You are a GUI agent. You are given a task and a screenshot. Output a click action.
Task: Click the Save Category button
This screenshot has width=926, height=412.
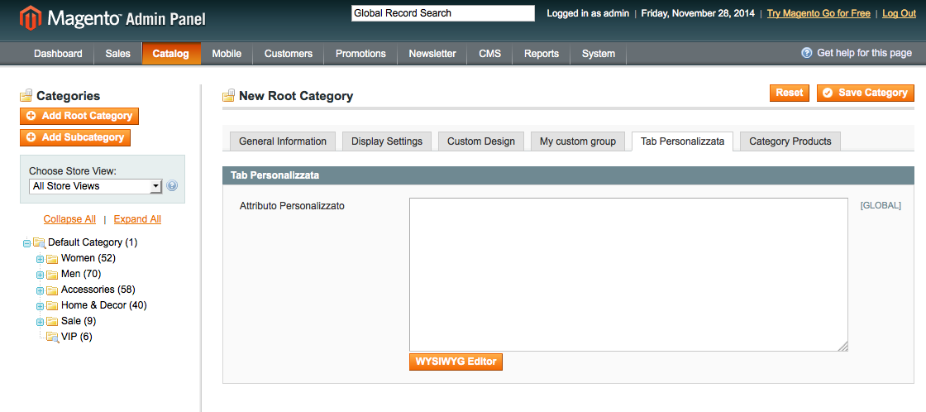(865, 93)
